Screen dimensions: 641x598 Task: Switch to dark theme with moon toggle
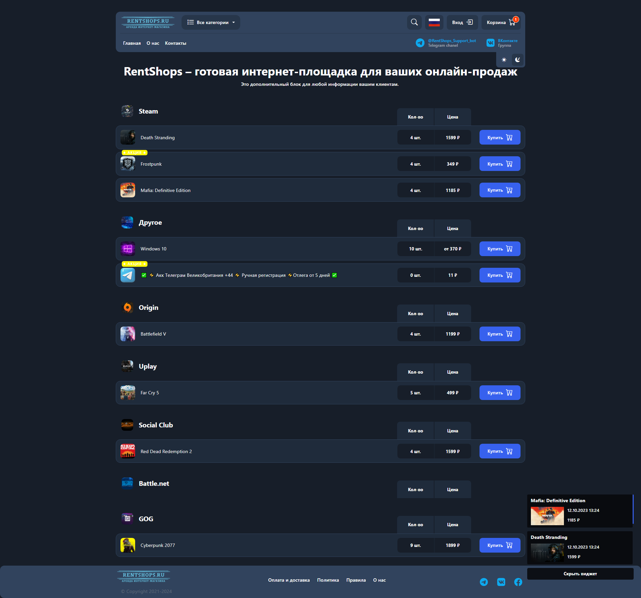point(518,60)
